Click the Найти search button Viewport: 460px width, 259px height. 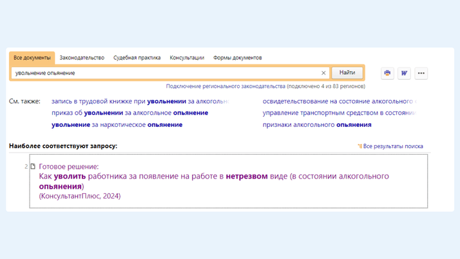pos(347,72)
